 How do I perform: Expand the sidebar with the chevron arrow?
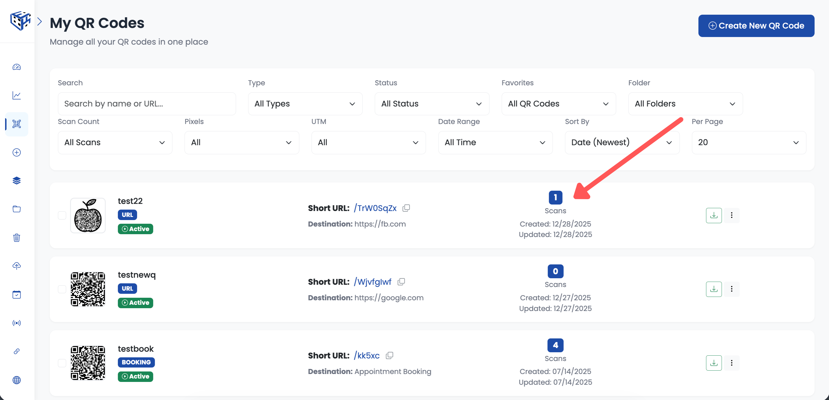40,21
